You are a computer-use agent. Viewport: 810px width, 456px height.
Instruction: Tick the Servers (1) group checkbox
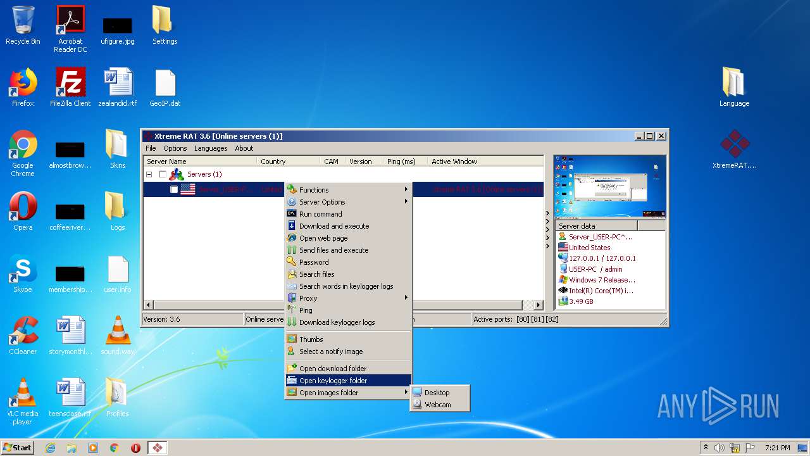[x=163, y=174]
